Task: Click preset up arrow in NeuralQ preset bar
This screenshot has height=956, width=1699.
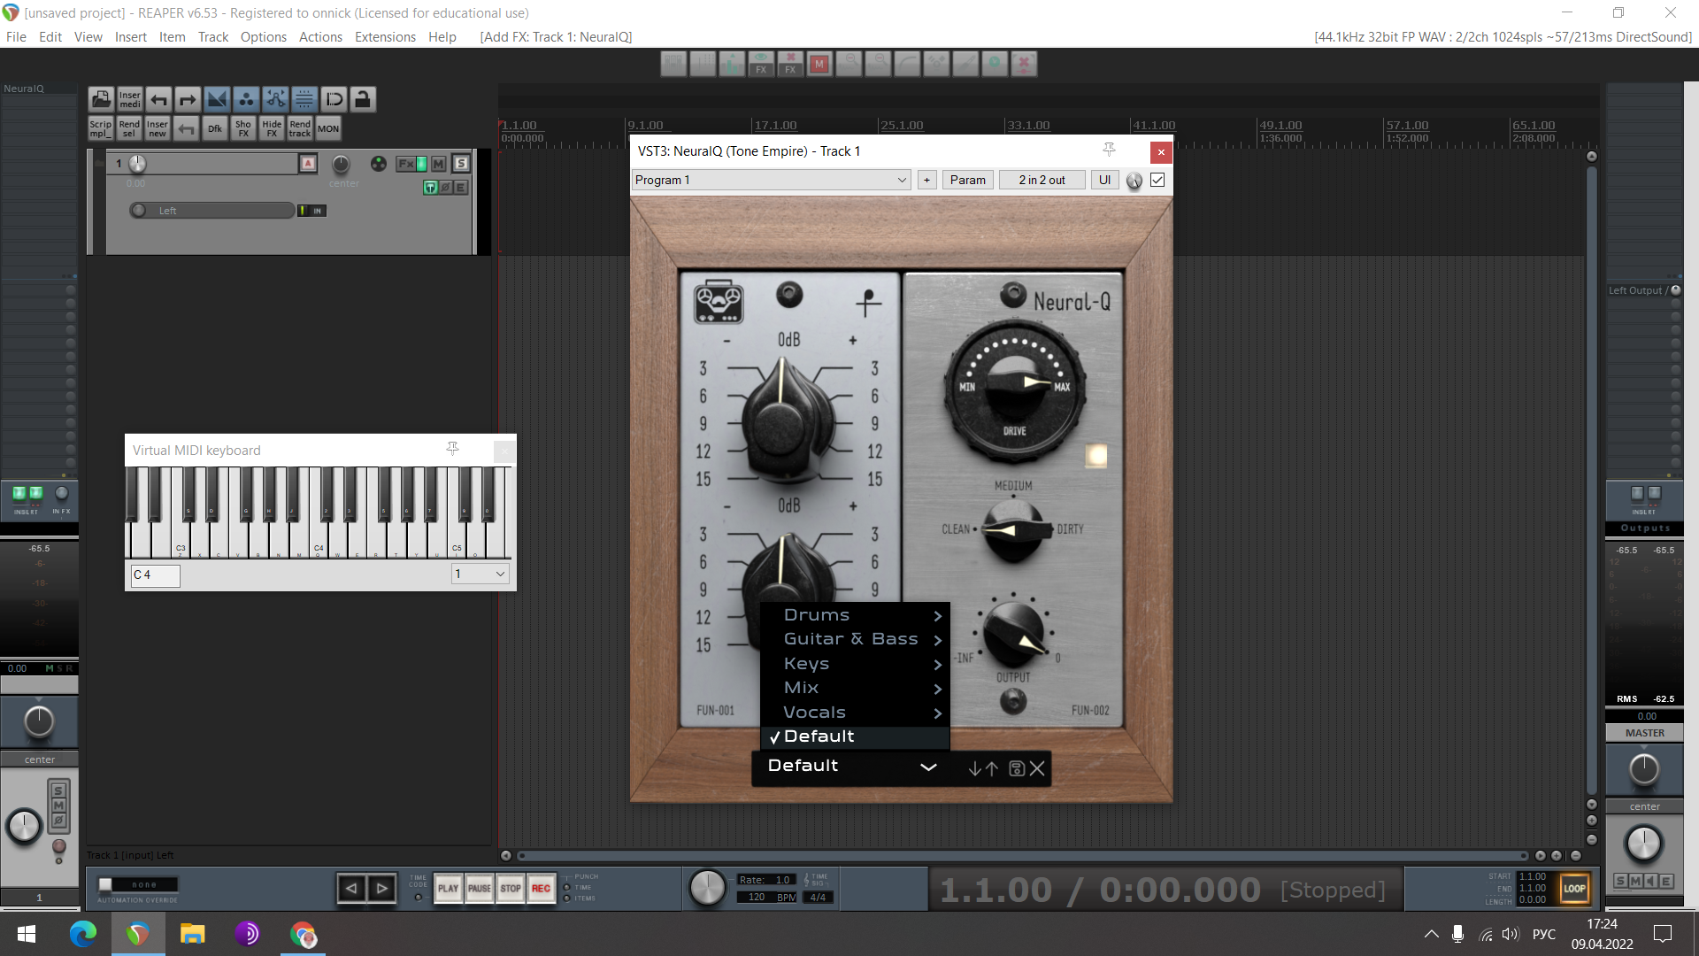Action: 992,768
